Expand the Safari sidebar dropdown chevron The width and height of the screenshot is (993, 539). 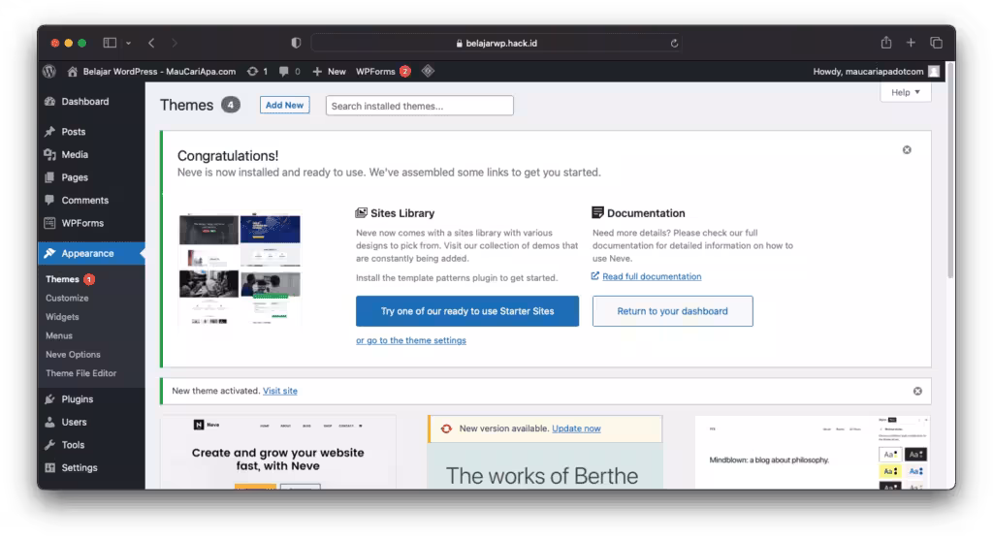pyautogui.click(x=128, y=43)
